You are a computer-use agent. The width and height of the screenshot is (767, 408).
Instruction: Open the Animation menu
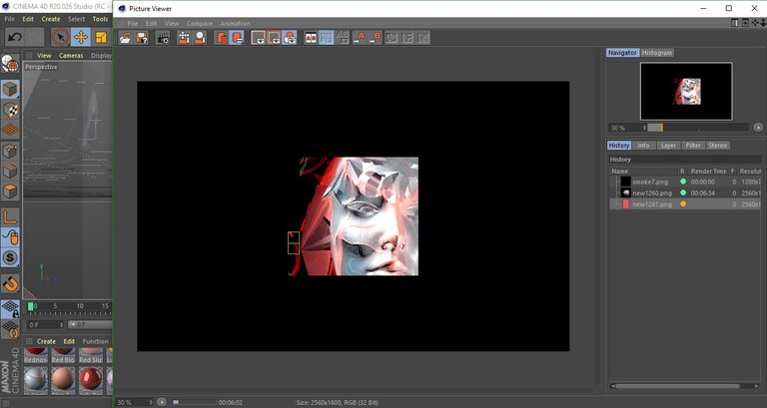click(x=235, y=24)
